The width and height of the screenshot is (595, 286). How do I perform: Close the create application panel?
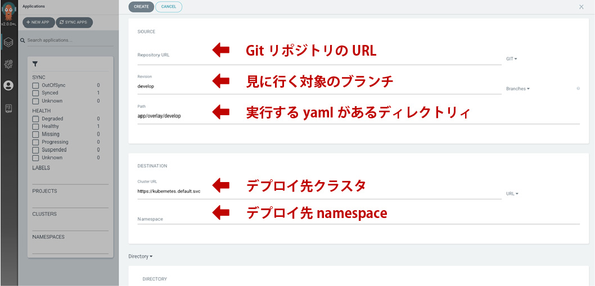(x=581, y=7)
